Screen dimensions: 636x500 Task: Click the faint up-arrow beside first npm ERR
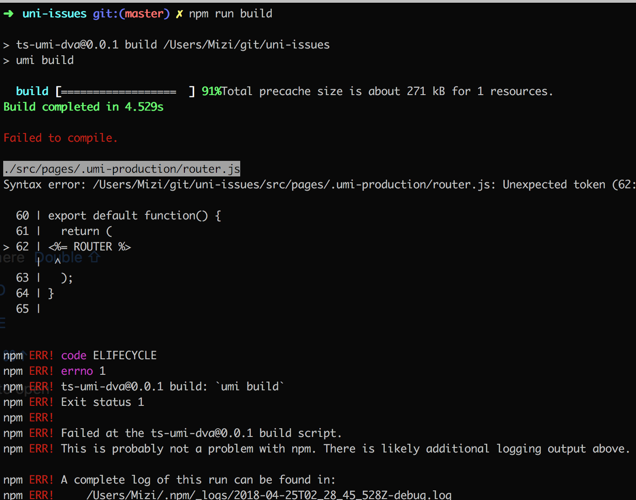(23, 354)
